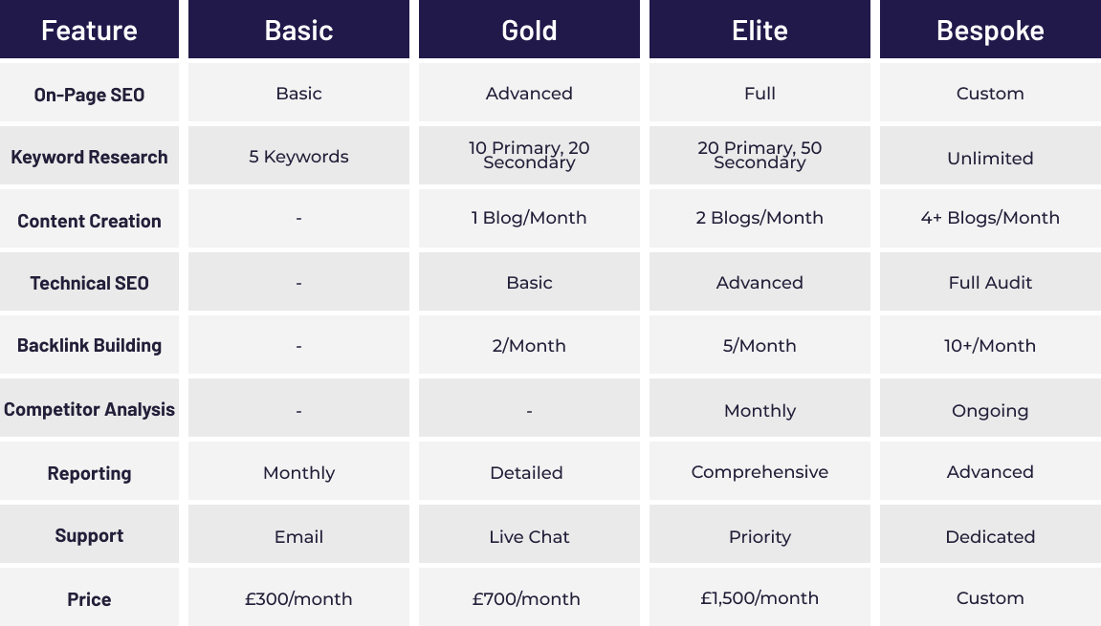Select the 10+/Month backlink cell
Image resolution: width=1101 pixels, height=626 pixels.
[x=990, y=345]
